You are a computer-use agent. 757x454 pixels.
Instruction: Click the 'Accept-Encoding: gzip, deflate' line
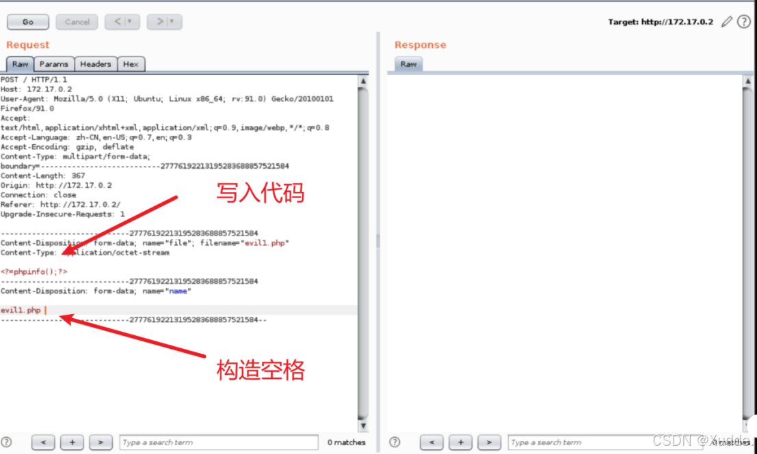coord(67,147)
